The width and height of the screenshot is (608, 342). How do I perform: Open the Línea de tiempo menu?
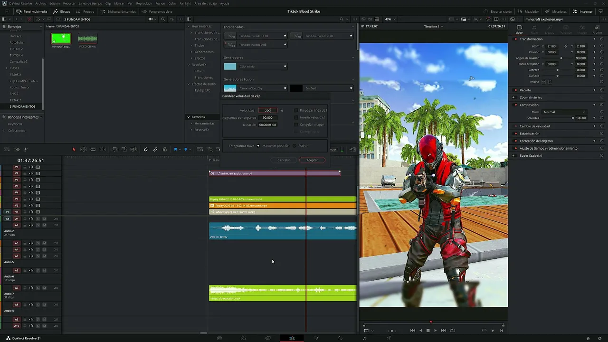(x=90, y=3)
